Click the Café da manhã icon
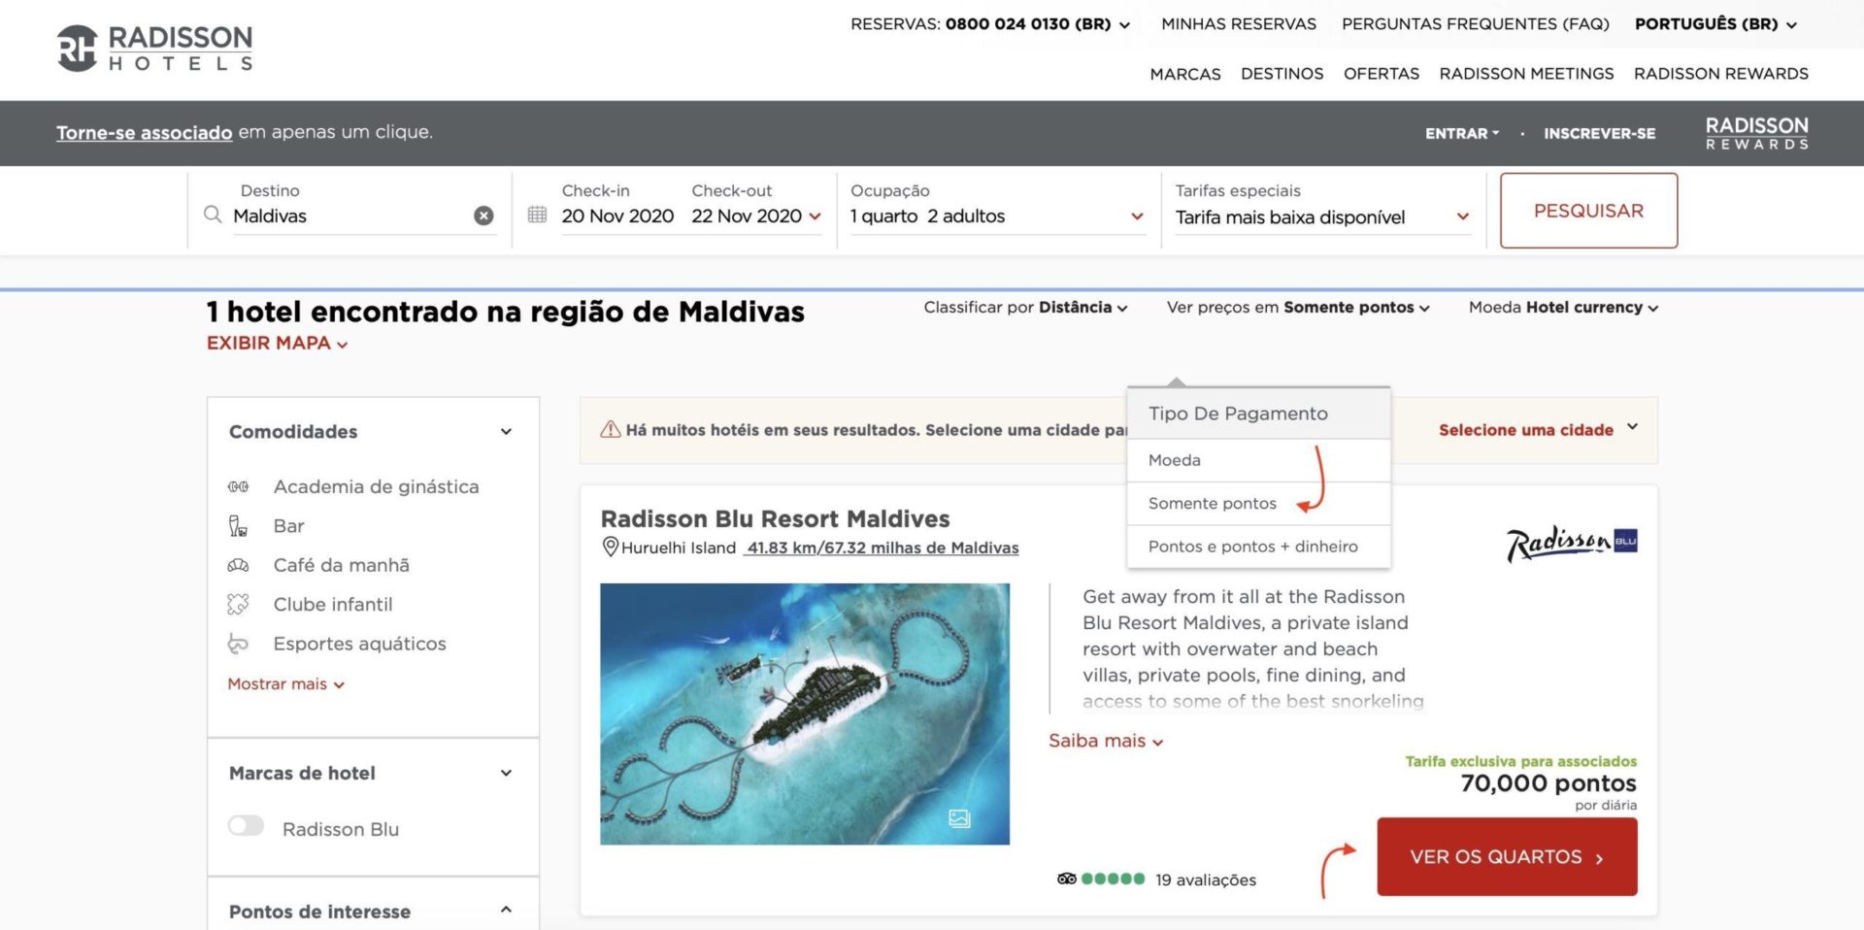This screenshot has height=930, width=1864. (238, 565)
